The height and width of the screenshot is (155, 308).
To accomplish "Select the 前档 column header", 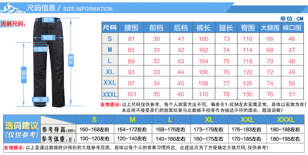I will (x=157, y=28).
